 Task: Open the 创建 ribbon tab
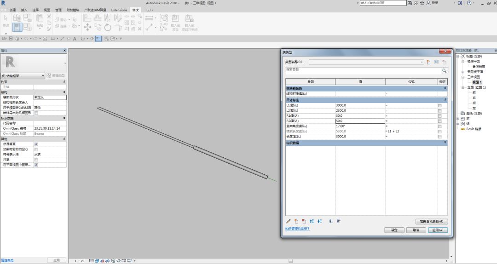pyautogui.click(x=13, y=10)
